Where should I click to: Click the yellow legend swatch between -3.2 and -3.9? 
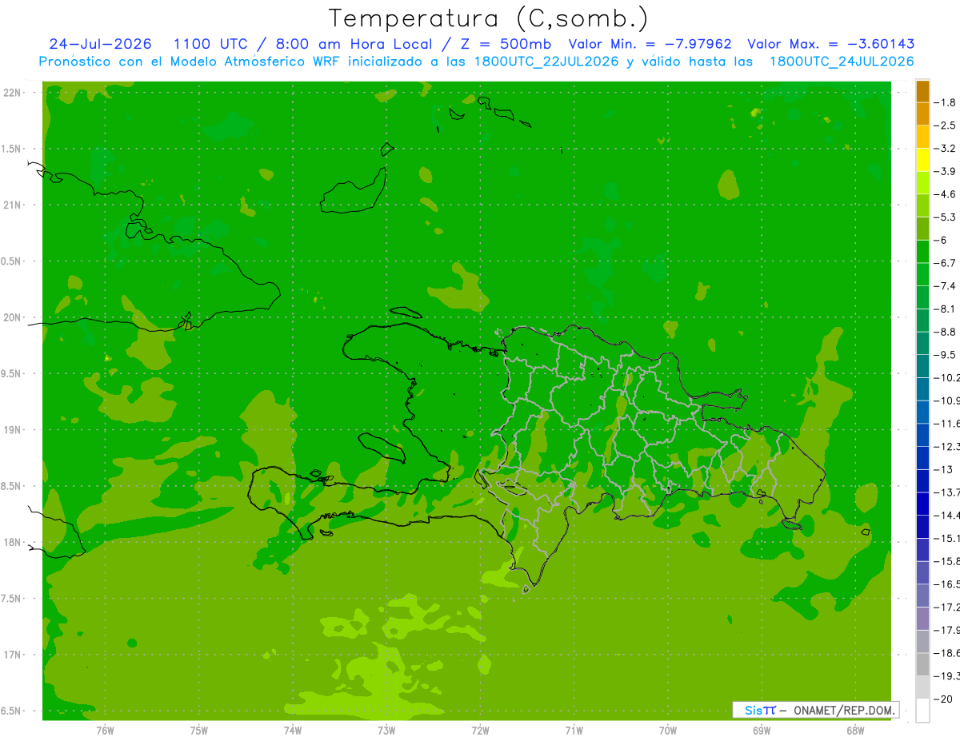922,159
